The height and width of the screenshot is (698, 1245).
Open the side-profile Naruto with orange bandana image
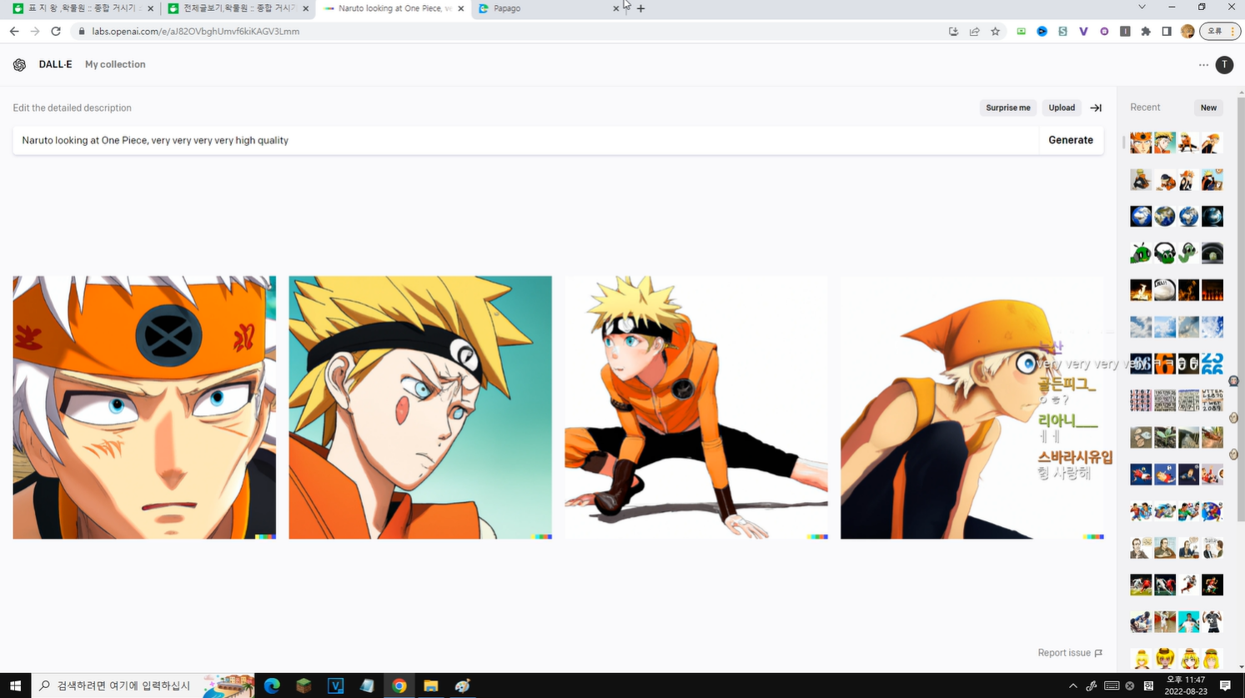pyautogui.click(x=972, y=407)
